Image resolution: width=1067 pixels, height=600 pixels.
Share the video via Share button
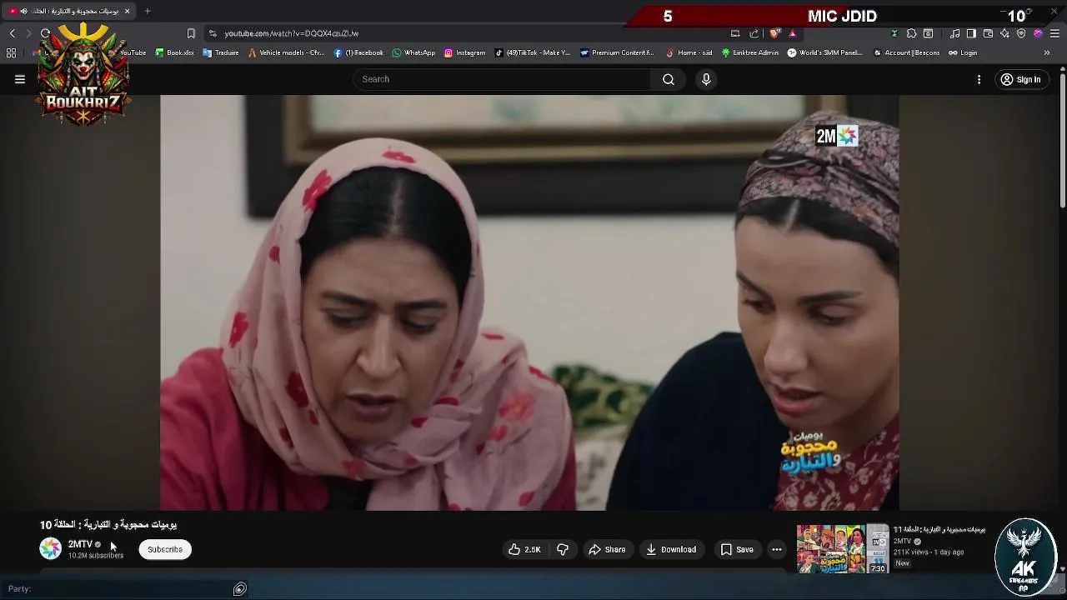(607, 549)
